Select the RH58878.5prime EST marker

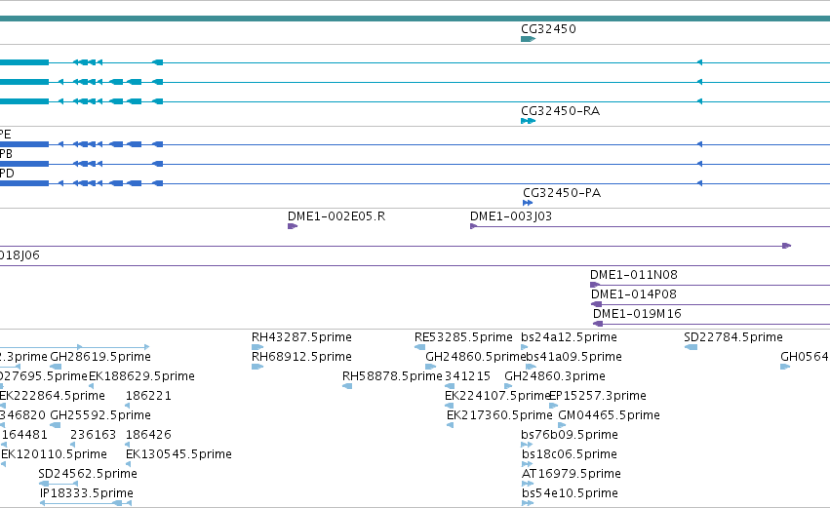point(347,386)
